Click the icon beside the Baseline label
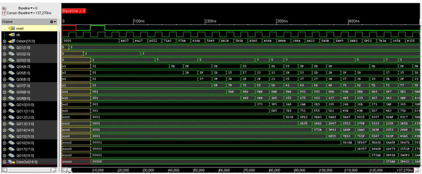The image size is (422, 174). (x=3, y=8)
